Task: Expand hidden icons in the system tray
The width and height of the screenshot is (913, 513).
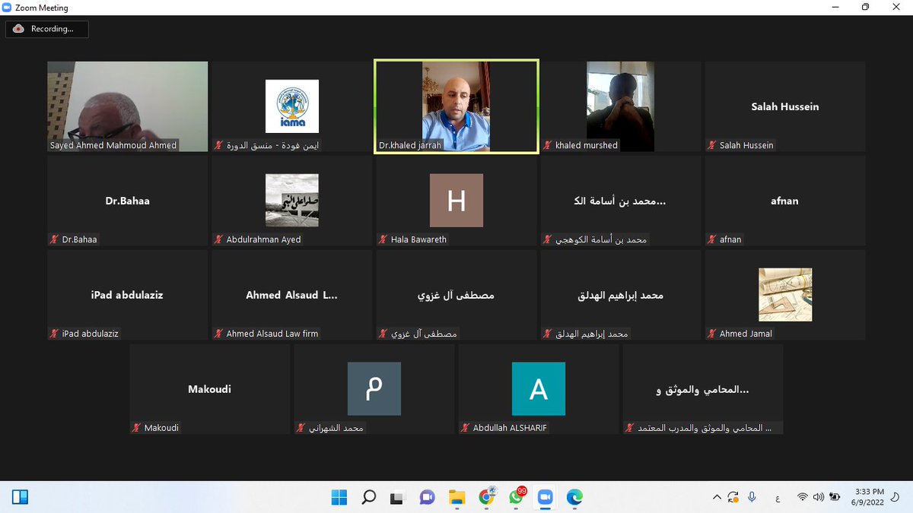Action: 716,497
